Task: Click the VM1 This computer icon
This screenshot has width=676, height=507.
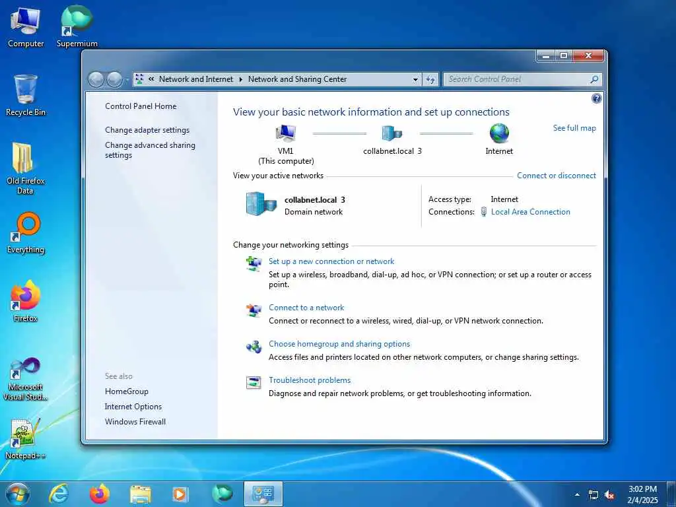Action: [x=285, y=133]
